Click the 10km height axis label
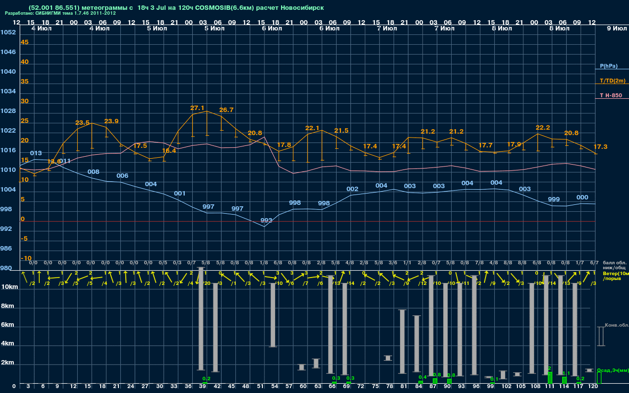The image size is (629, 393). pos(10,287)
